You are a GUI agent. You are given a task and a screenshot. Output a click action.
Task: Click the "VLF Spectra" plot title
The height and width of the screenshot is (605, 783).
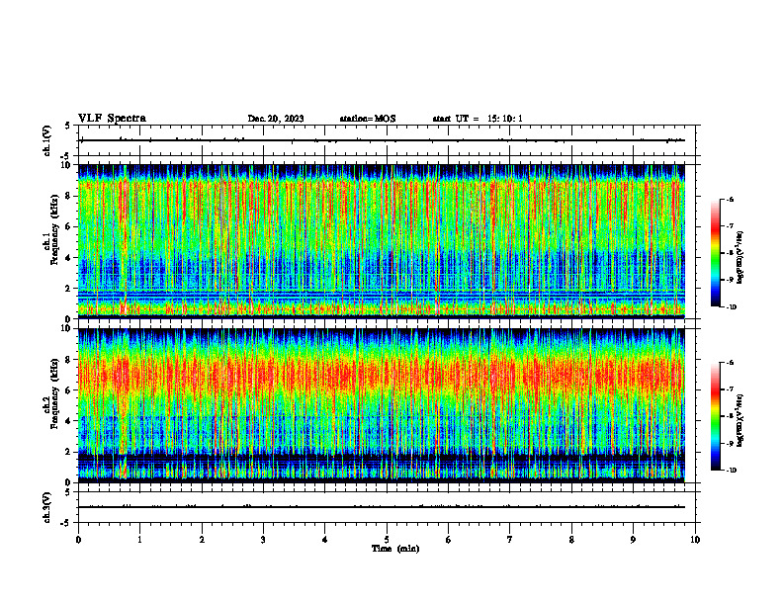[112, 119]
